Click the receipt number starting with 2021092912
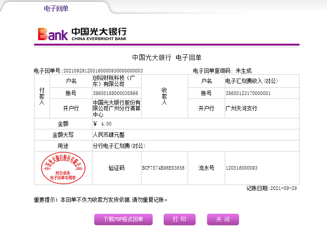The width and height of the screenshot is (327, 231). [x=103, y=71]
